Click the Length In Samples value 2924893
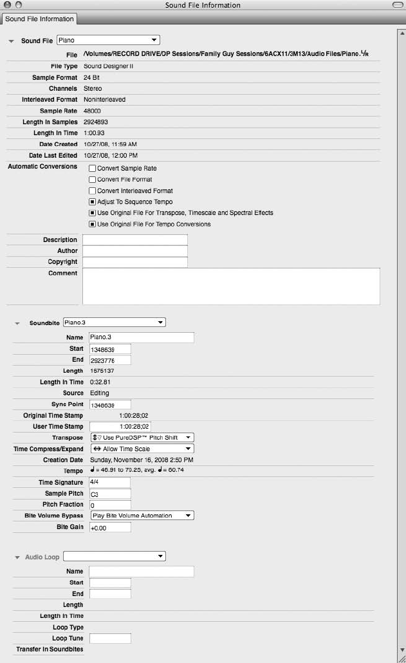Image resolution: width=406 pixels, height=663 pixels. click(x=96, y=122)
